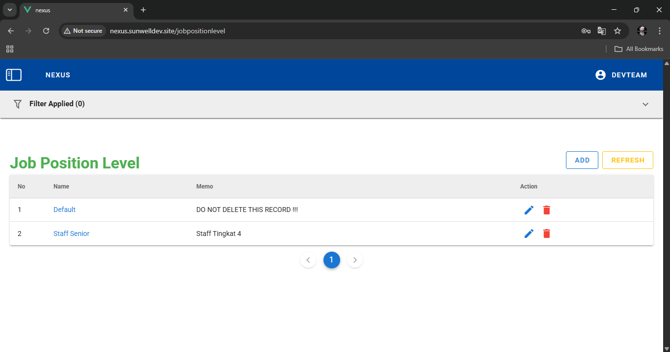The height and width of the screenshot is (352, 670).
Task: Click the filter funnel icon
Action: point(18,104)
